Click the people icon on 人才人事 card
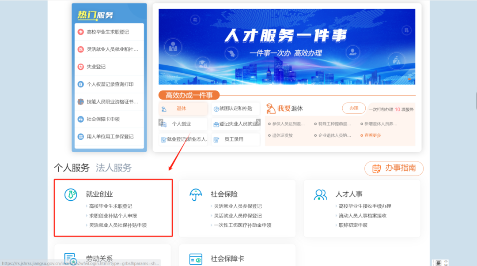477x266 pixels. pos(320,193)
